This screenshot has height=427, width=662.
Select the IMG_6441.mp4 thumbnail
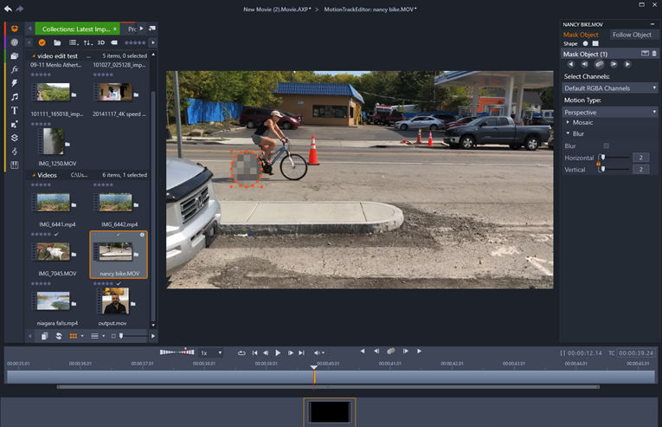pyautogui.click(x=53, y=203)
